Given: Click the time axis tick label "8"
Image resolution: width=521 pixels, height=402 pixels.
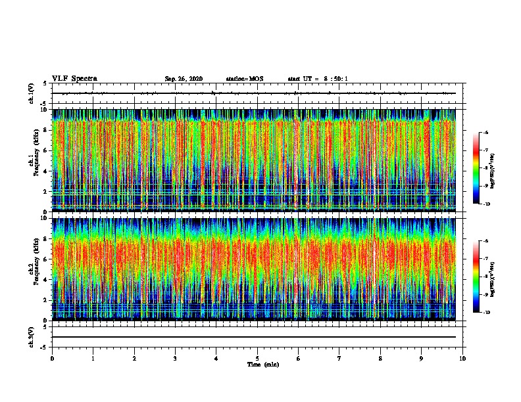Looking at the screenshot, I should coord(380,359).
